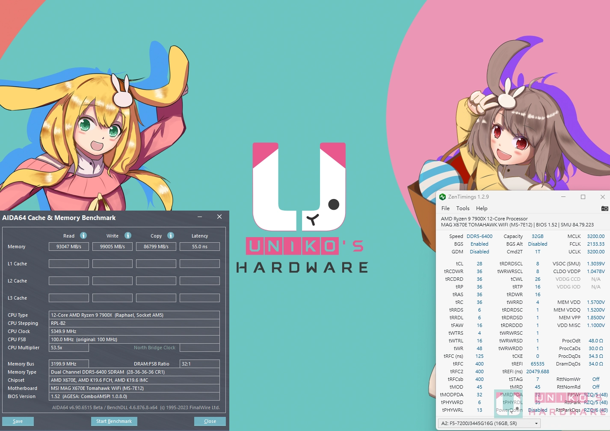Click the Chipset field AMD X670E
Image resolution: width=610 pixels, height=431 pixels.
coord(134,380)
